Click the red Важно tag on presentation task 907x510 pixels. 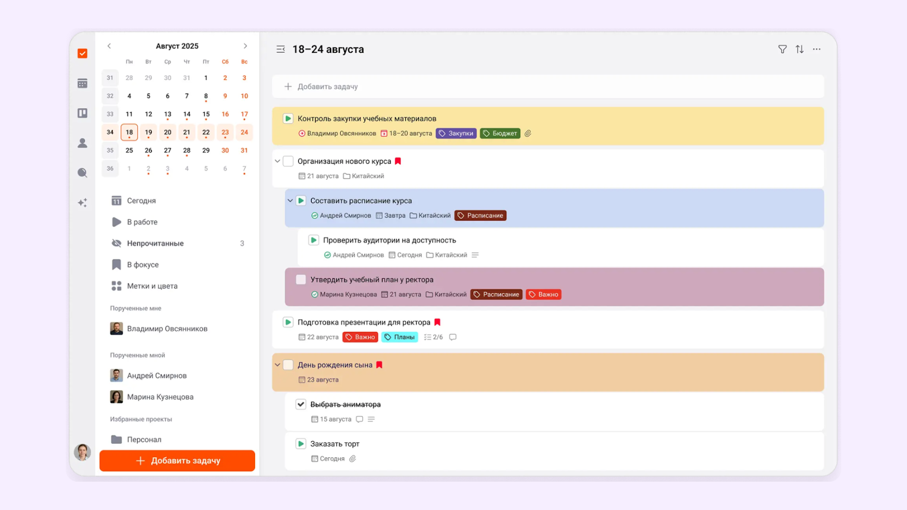[361, 337]
